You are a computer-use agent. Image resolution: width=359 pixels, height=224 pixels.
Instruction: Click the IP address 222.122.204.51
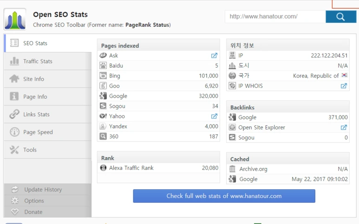(329, 56)
